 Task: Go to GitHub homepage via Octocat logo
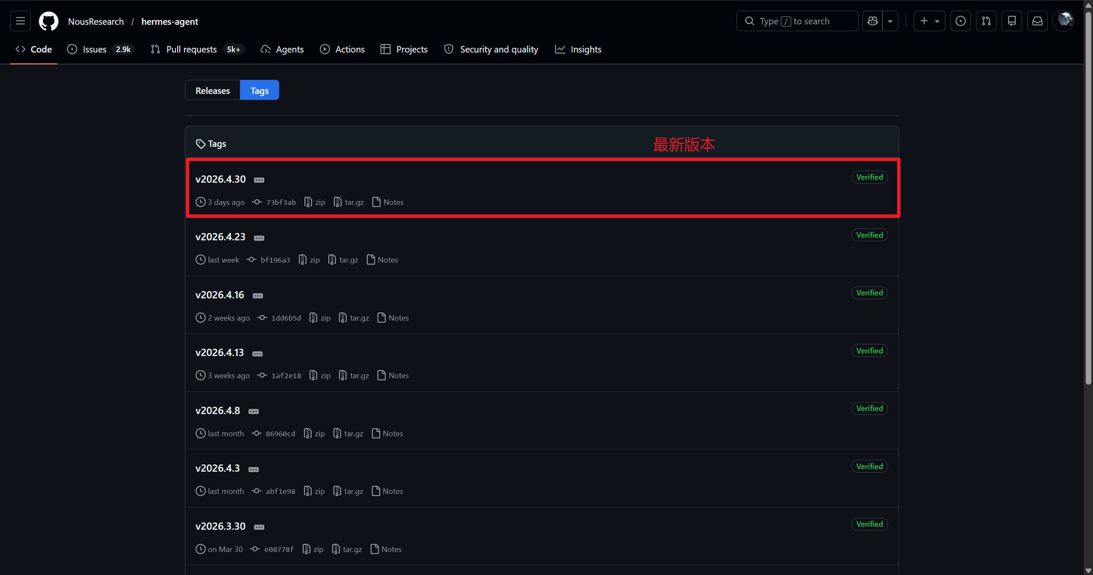point(49,21)
